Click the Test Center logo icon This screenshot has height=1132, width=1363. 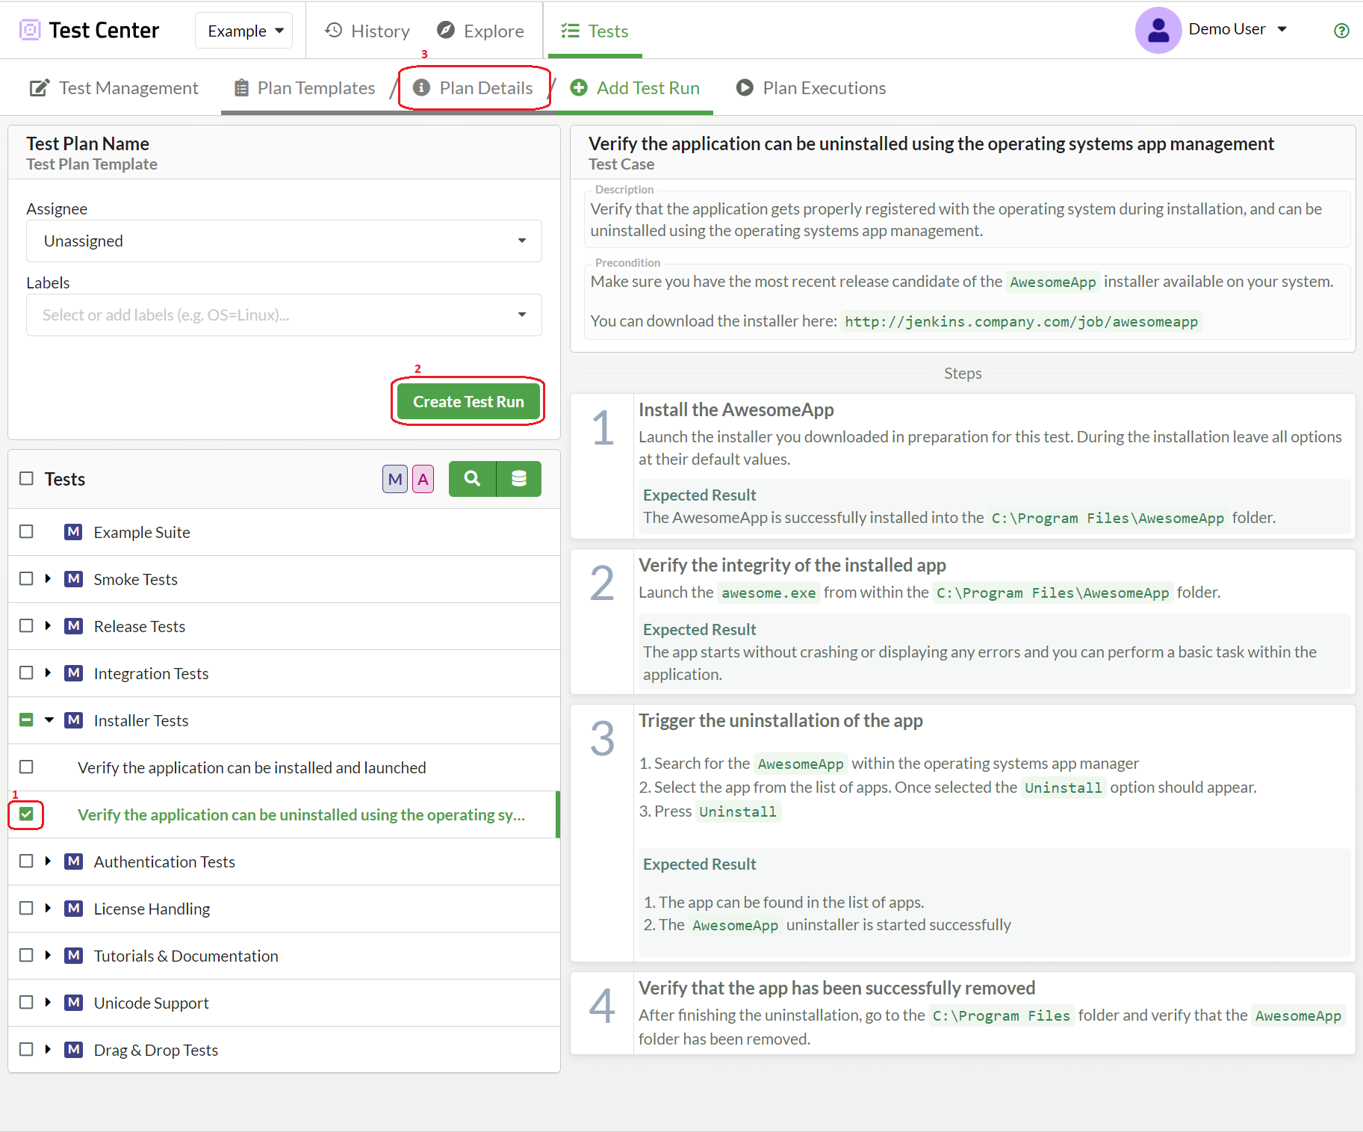[x=30, y=31]
